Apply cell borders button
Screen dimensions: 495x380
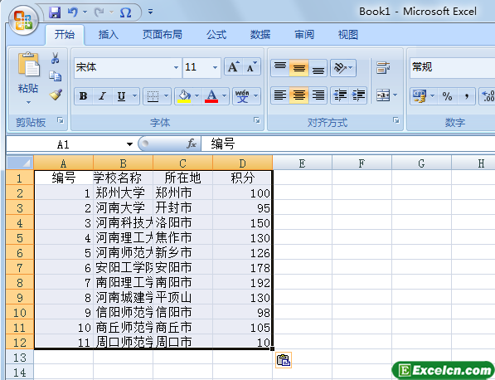point(153,96)
